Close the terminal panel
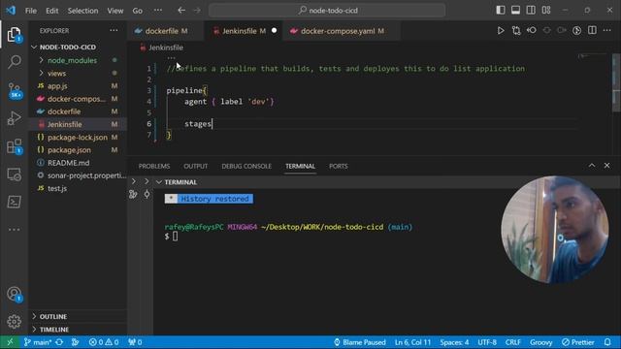This screenshot has width=621, height=349. click(606, 166)
